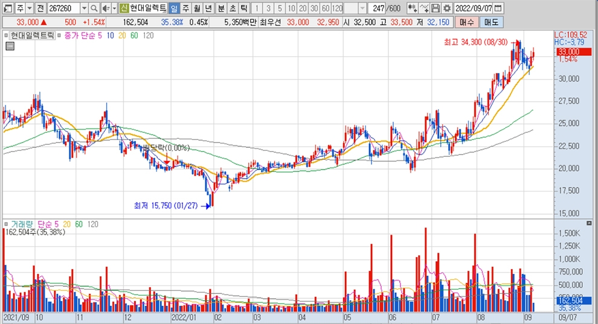
Task: Open chart settings gear icon
Action: coord(446,8)
